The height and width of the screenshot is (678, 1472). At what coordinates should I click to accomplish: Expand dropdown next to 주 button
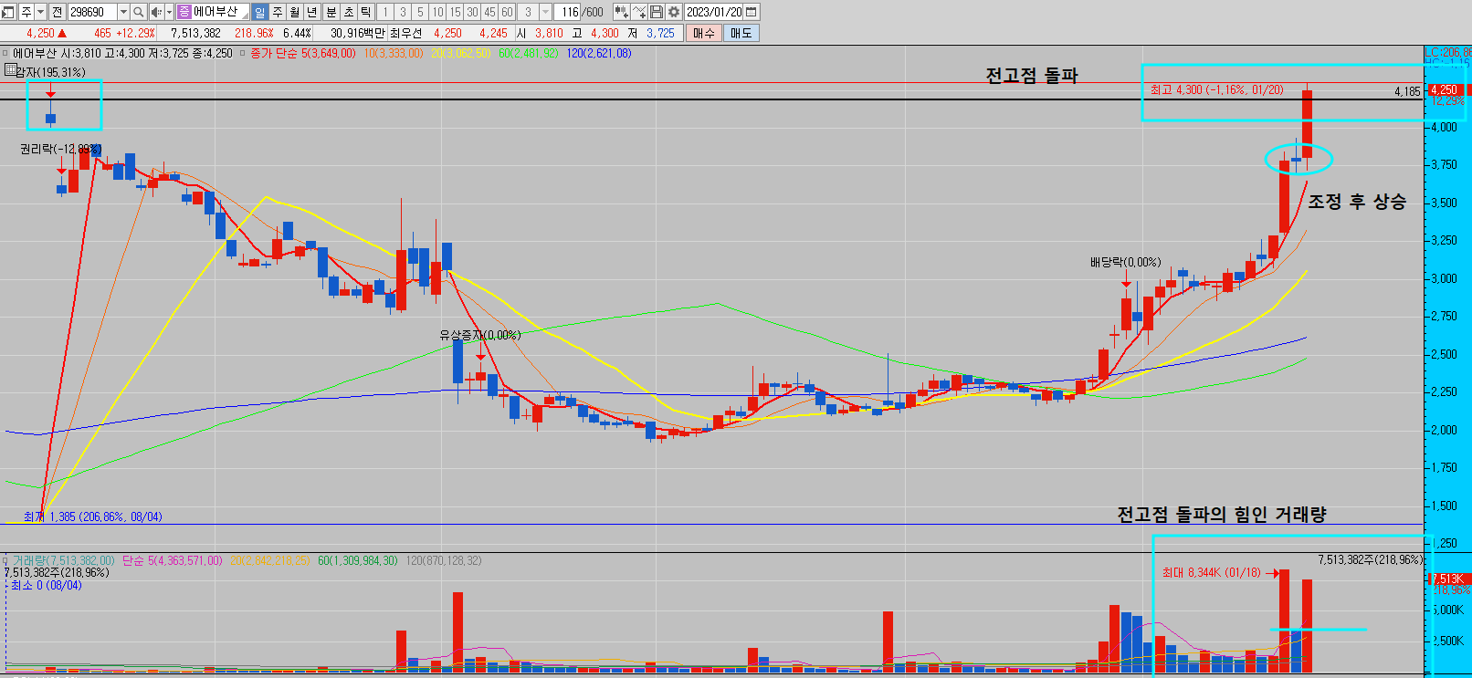[40, 12]
